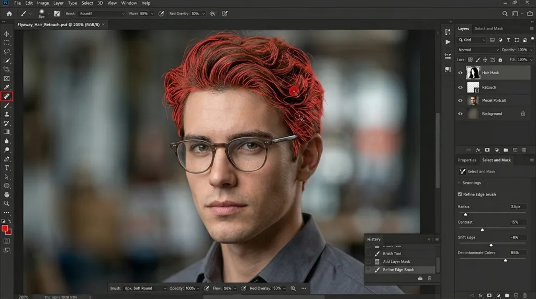Uncheck Refine Edge brush checkbox
536x299 pixels.
[x=460, y=194]
